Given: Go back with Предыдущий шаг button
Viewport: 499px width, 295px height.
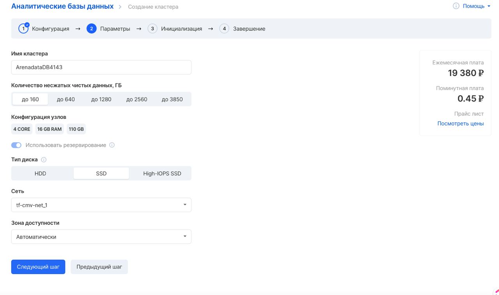Looking at the screenshot, I should (x=99, y=267).
